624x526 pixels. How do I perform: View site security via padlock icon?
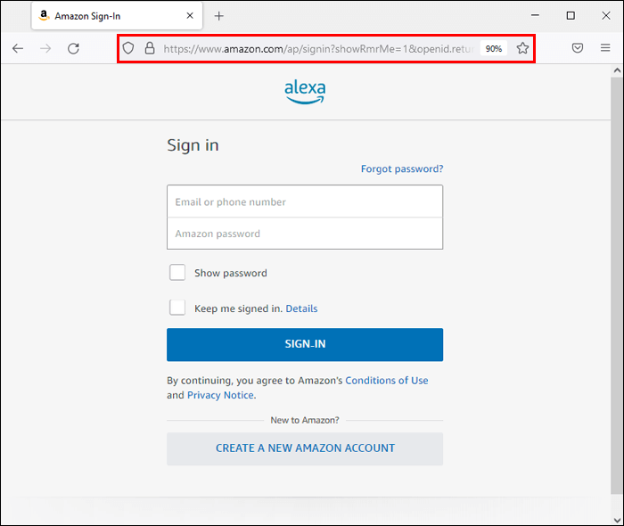point(150,48)
